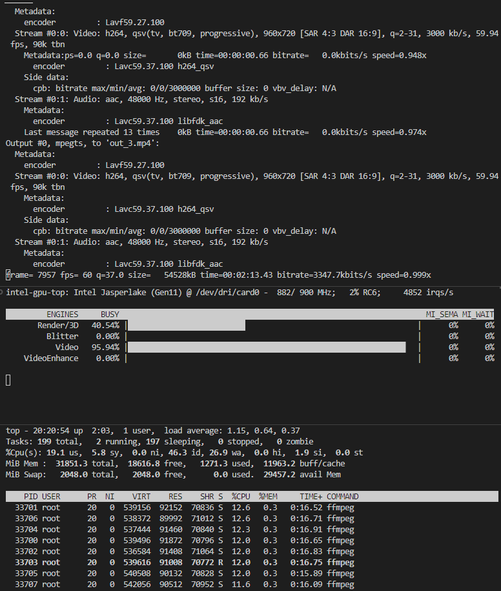Click the frame= 7957 progress line
501x591 pixels.
218,275
